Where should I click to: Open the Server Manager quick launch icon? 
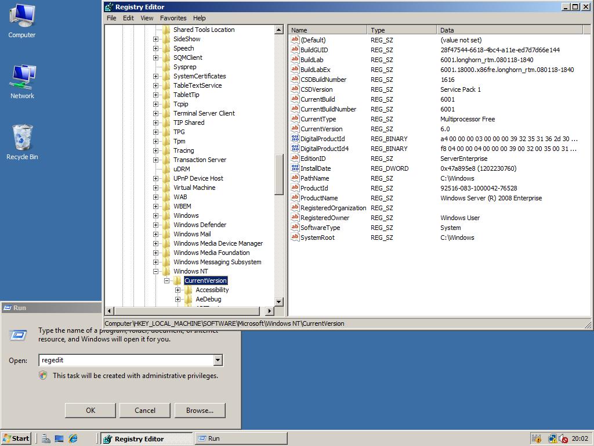point(46,439)
